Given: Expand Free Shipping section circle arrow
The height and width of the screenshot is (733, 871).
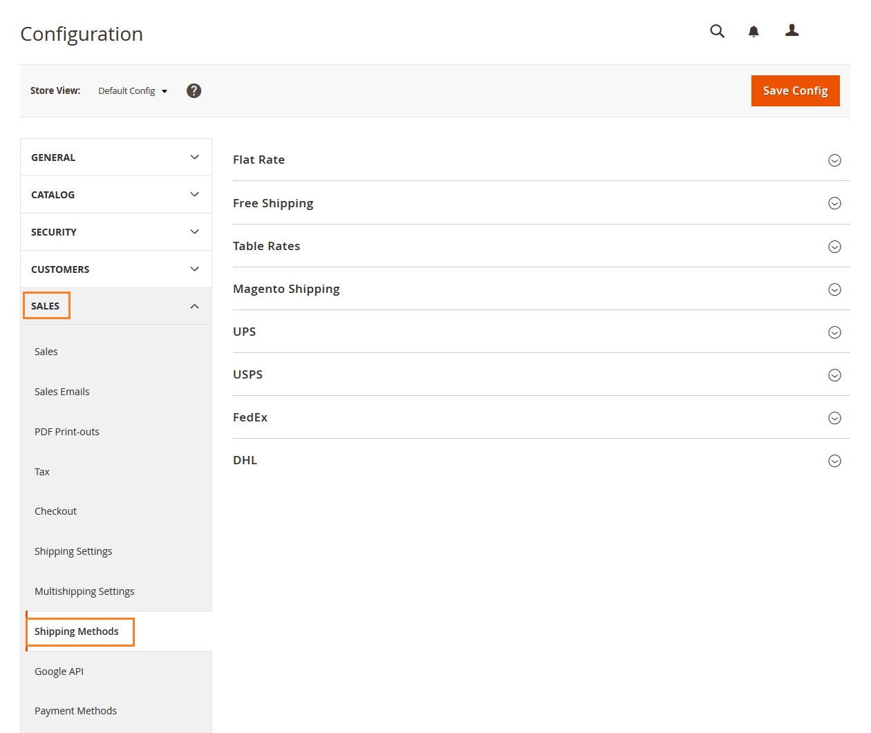Looking at the screenshot, I should pos(834,203).
